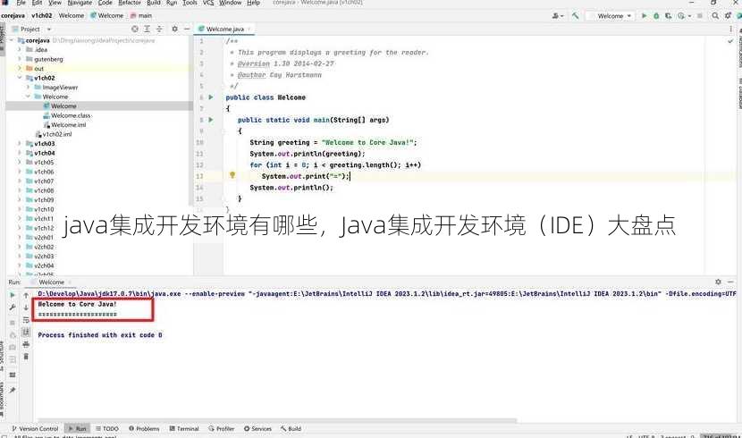The width and height of the screenshot is (742, 438).
Task: Open the Services tool window
Action: (257, 428)
